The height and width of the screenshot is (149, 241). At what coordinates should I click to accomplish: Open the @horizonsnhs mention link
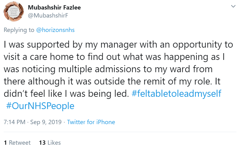[55, 30]
